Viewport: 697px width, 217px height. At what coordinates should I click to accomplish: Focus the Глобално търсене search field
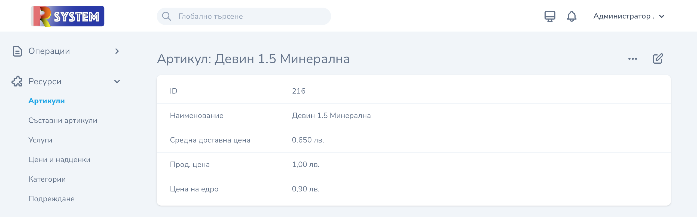pyautogui.click(x=244, y=16)
